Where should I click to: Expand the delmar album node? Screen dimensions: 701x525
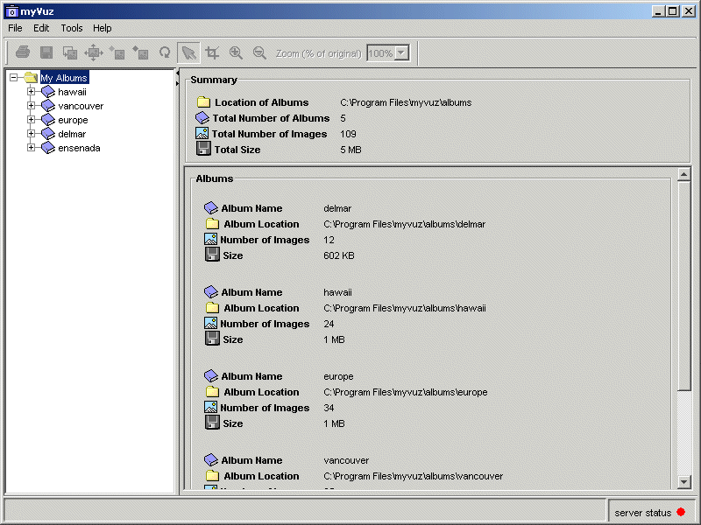pyautogui.click(x=31, y=134)
